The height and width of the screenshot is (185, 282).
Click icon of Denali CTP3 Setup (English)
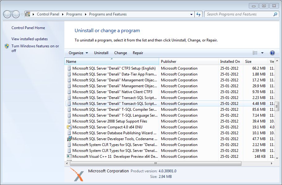click(69, 68)
